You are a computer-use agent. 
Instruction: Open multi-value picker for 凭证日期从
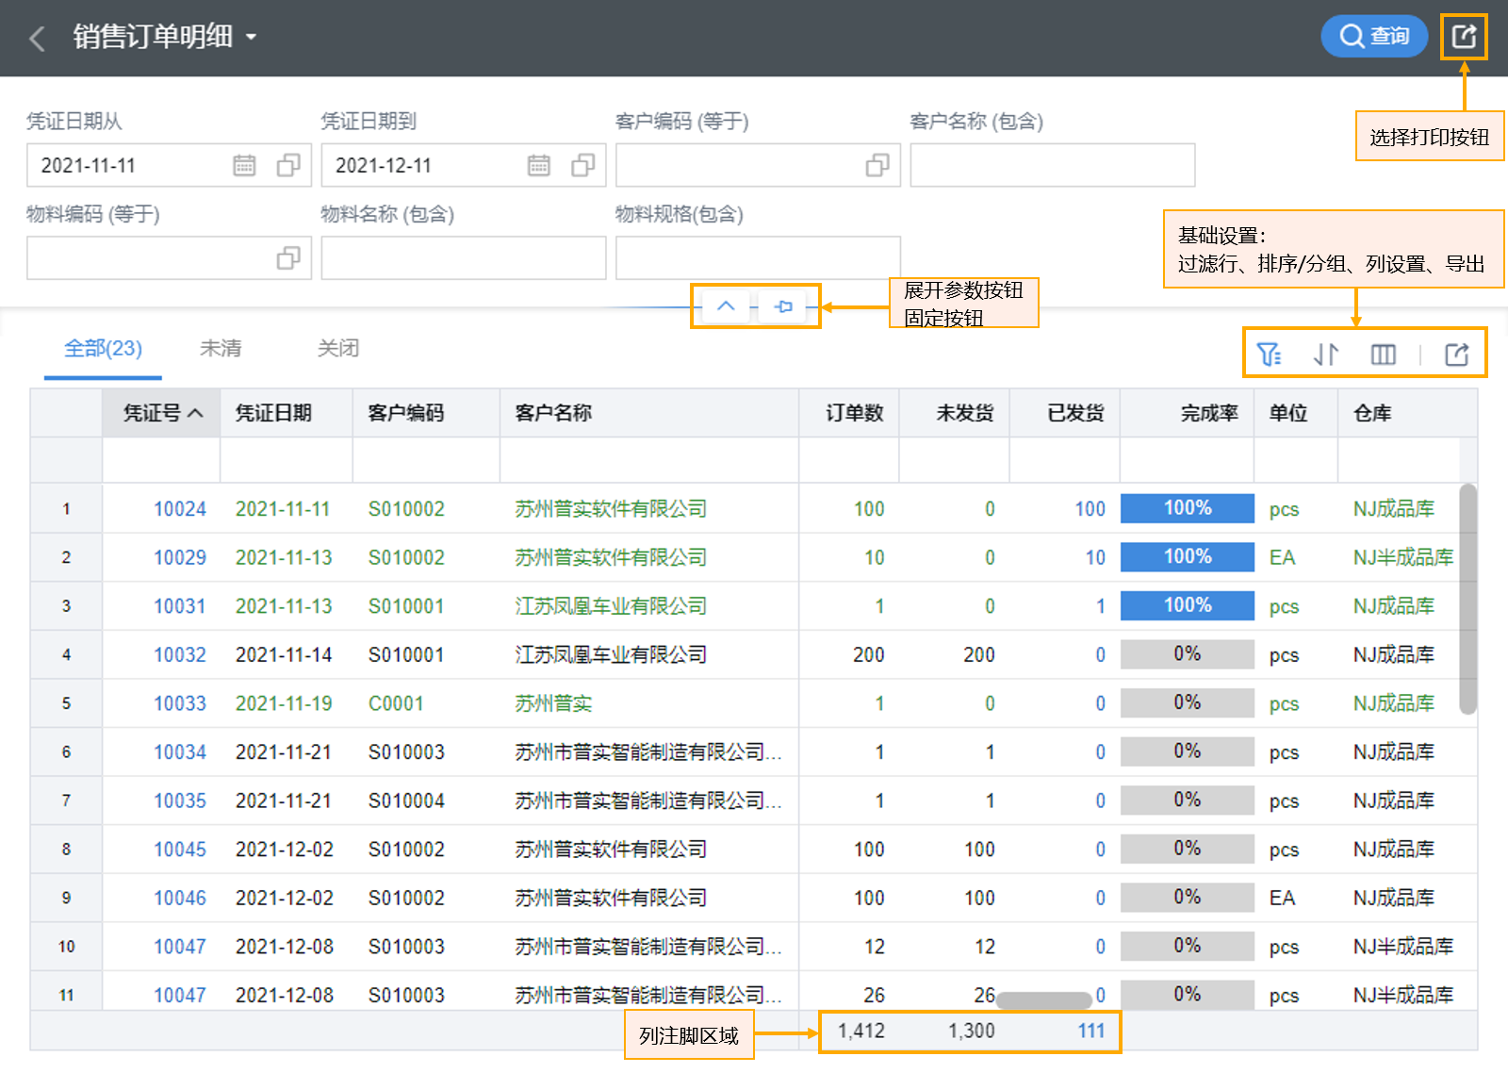[x=288, y=165]
